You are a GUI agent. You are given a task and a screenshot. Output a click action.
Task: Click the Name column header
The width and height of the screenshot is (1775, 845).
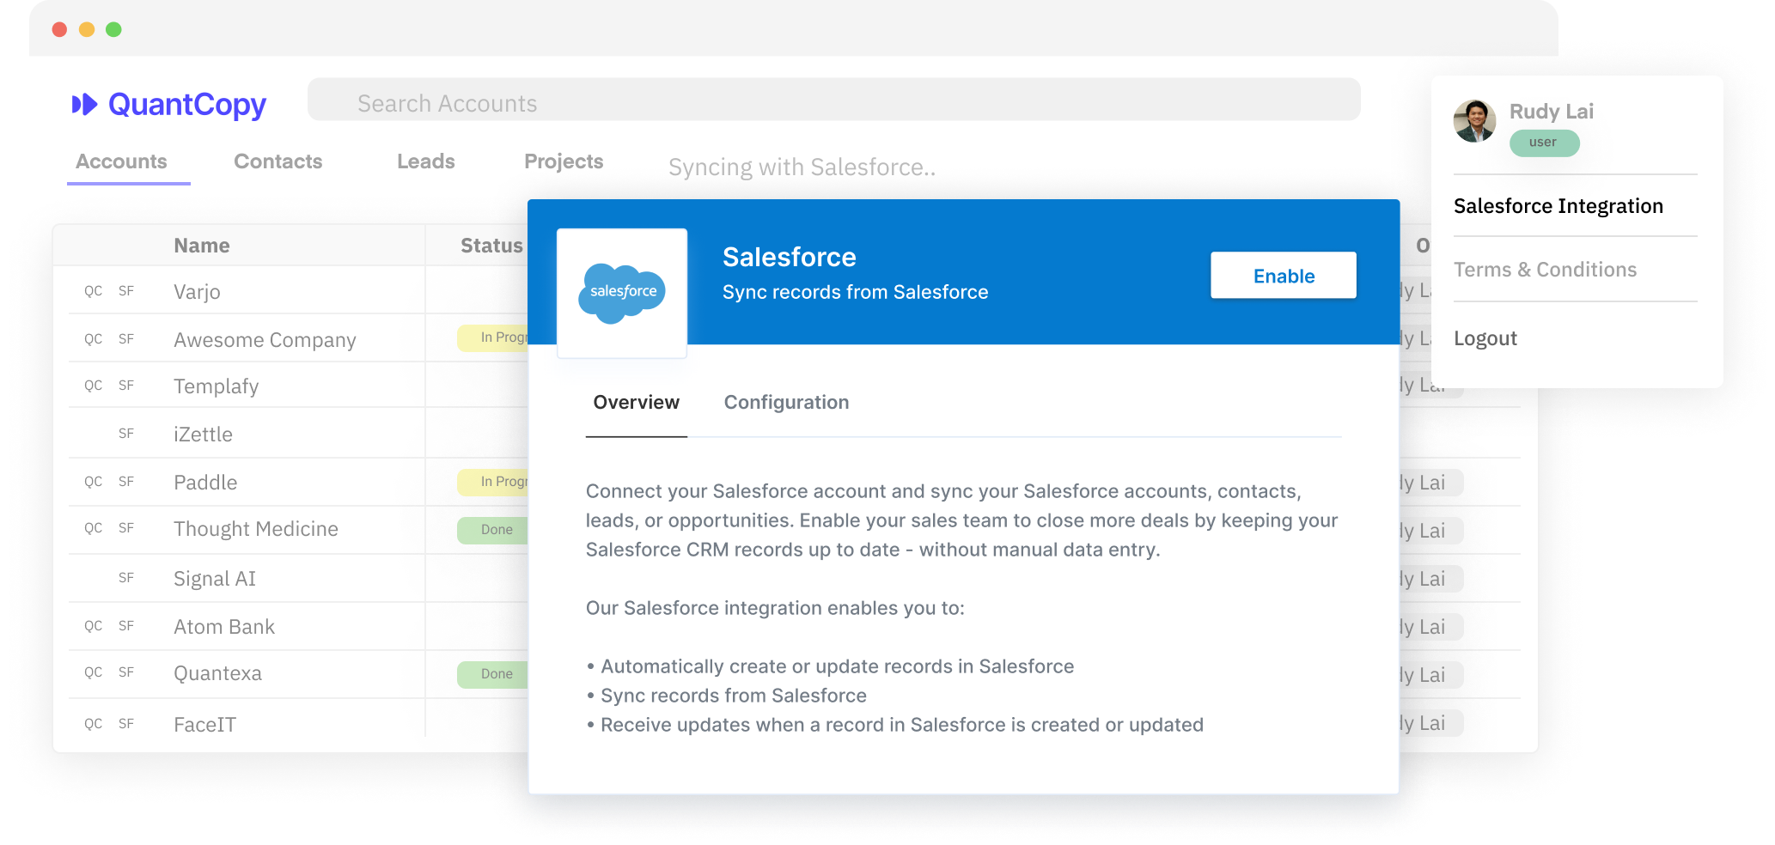point(202,246)
